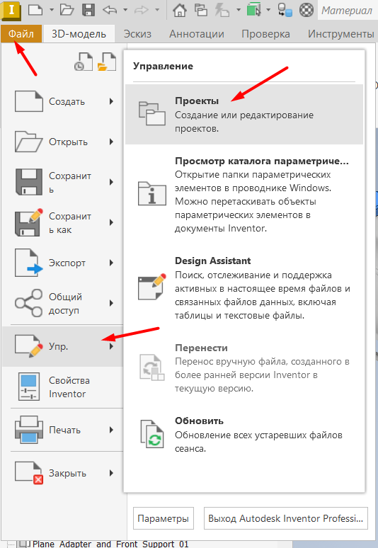This screenshot has width=378, height=548.
Task: Click the Сохранить menu entry
Action: click(x=63, y=182)
